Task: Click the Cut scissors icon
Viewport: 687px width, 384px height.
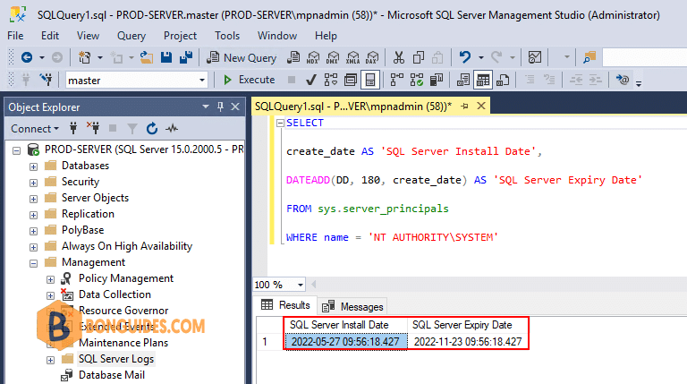Action: (398, 57)
